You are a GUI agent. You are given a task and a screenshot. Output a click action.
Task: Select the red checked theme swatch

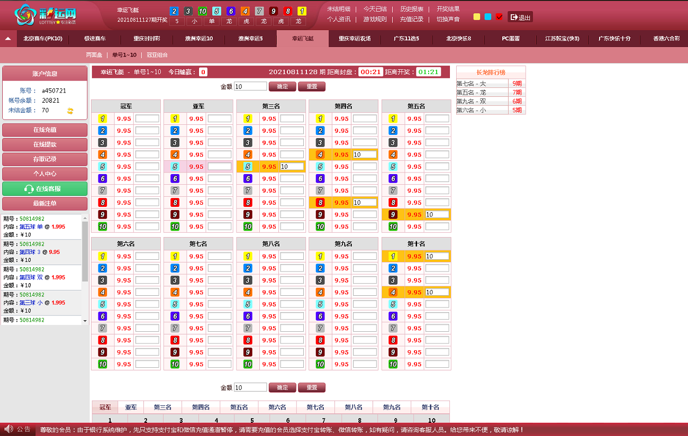(x=499, y=17)
